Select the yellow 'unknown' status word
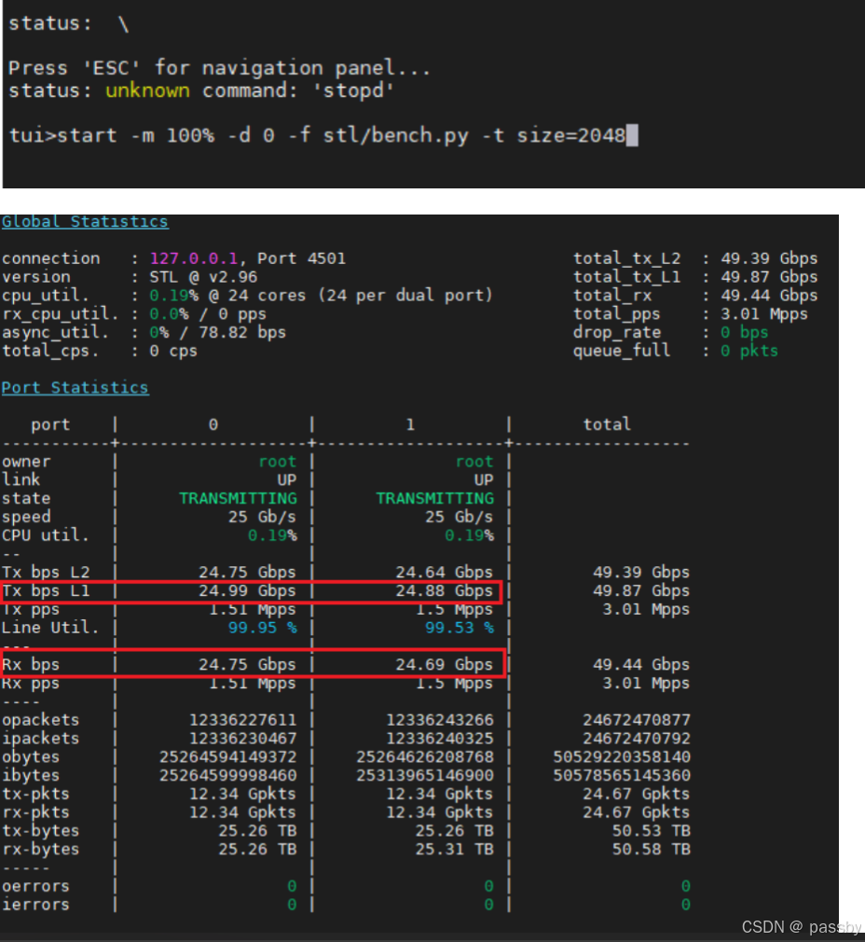Screen dimensions: 865x942 147,90
